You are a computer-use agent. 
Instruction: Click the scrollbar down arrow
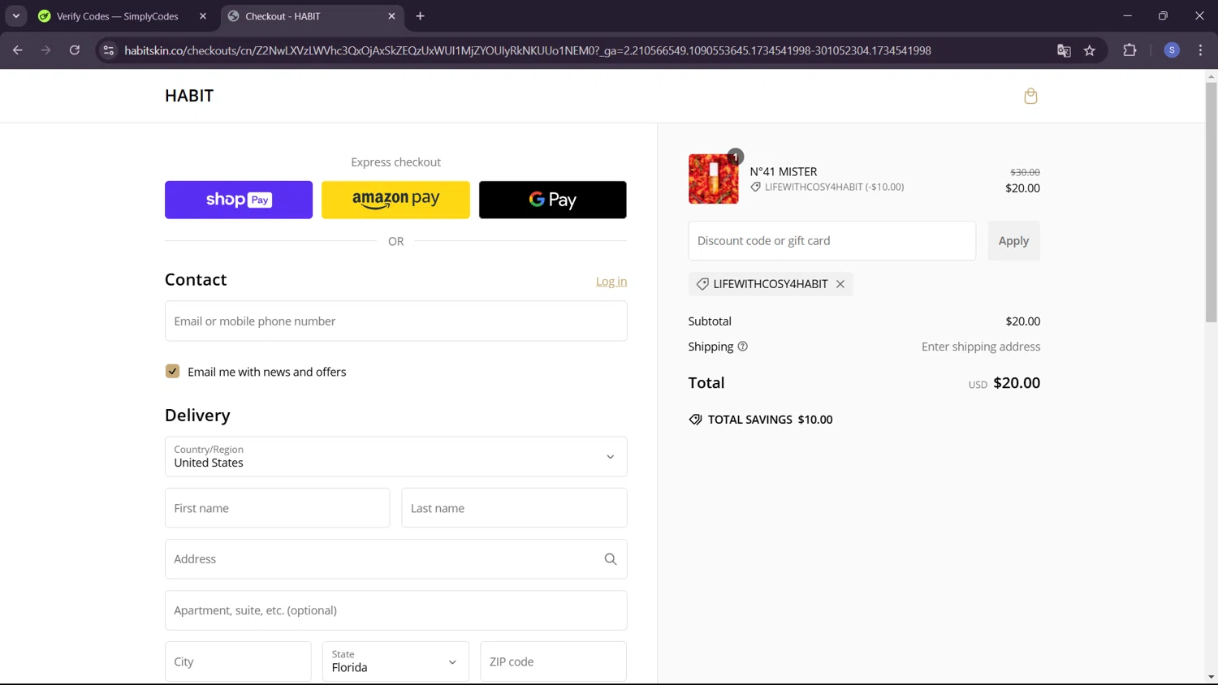pos(1211,677)
